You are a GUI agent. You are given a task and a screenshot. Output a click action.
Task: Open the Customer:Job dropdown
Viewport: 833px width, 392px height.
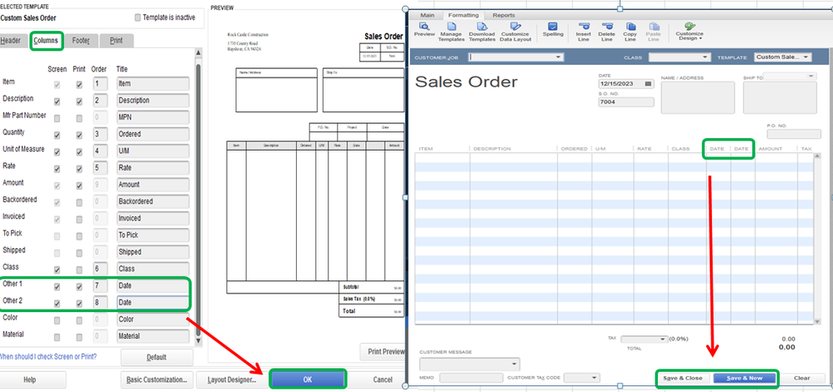pos(559,57)
